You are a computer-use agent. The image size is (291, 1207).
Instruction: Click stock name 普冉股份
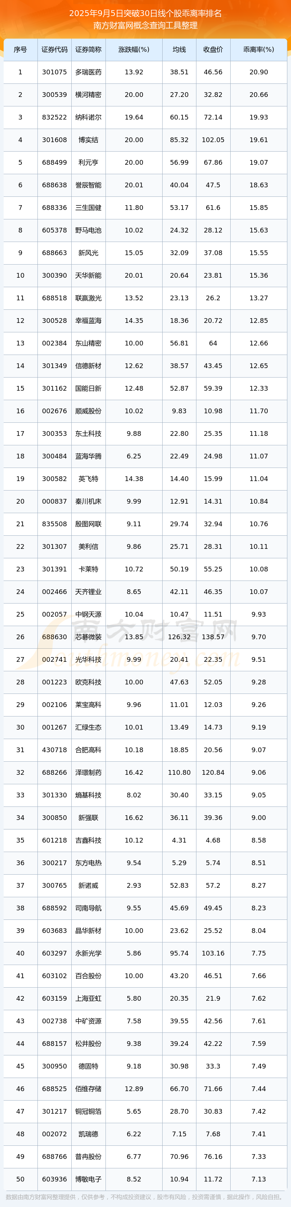[x=88, y=1157]
